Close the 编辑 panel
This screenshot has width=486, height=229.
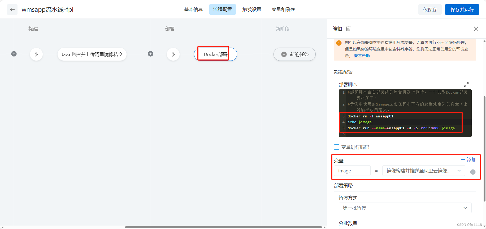point(476,29)
